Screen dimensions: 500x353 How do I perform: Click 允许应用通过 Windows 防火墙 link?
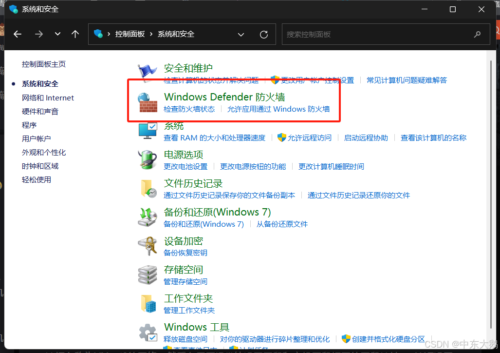point(278,109)
